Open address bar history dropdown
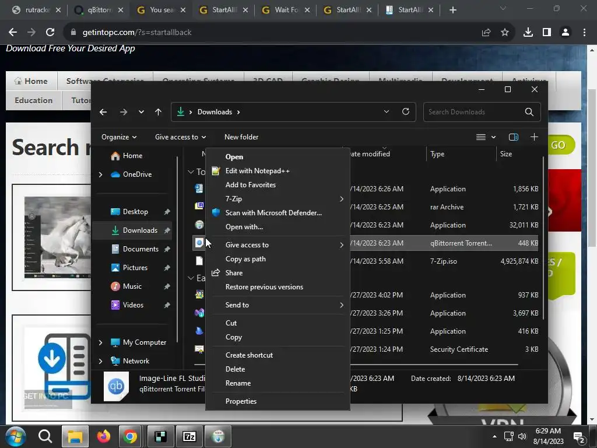Screen dimensions: 597x448 (x=387, y=111)
